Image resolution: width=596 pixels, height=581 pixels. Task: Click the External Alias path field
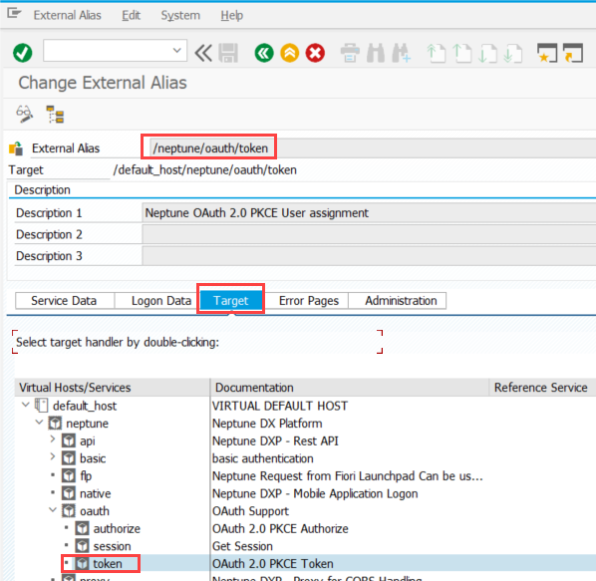373,148
